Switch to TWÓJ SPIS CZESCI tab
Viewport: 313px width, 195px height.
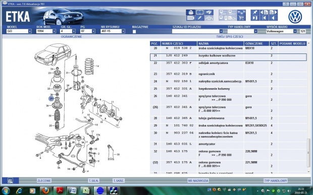tap(230, 37)
